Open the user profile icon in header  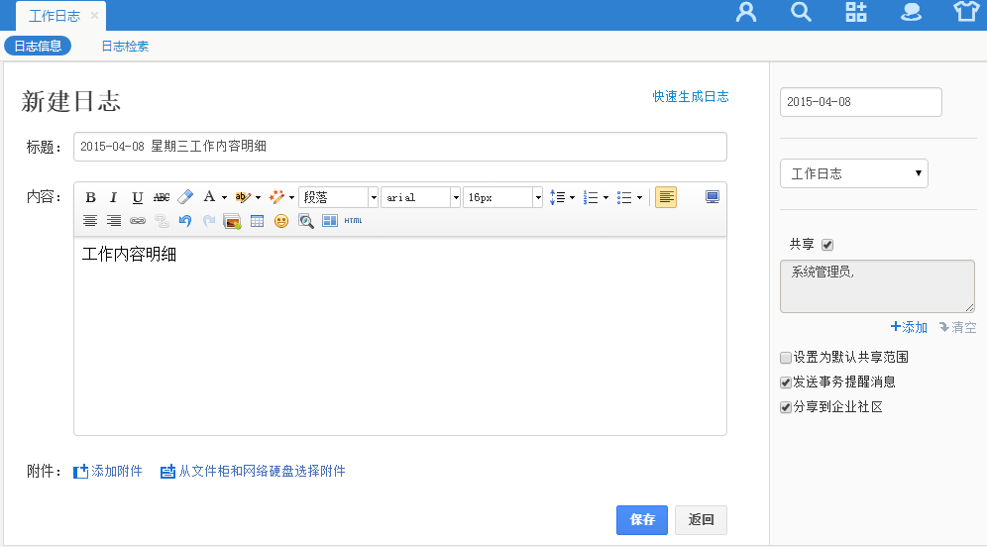tap(746, 13)
